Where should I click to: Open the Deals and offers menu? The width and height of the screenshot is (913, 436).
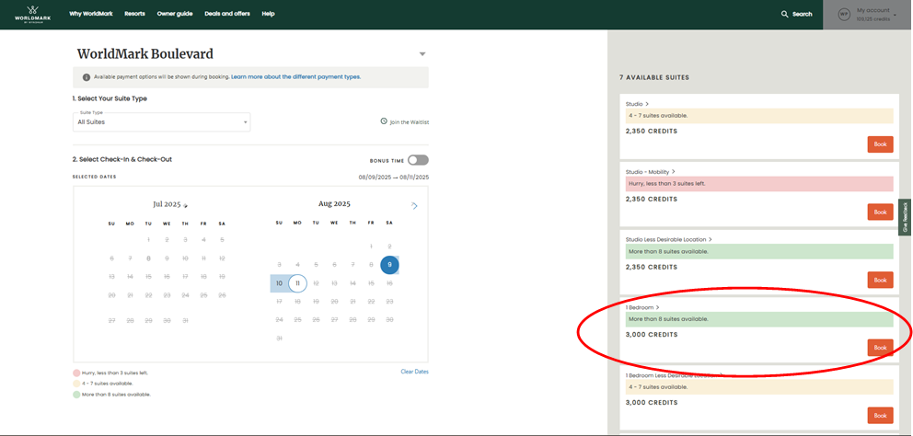pos(227,14)
